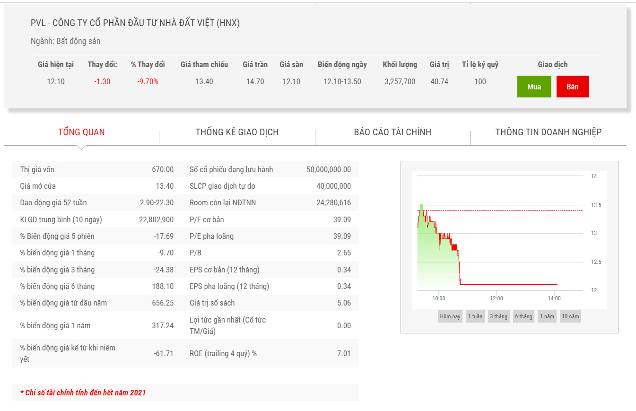Click the red reference price dashed line
Screen dimensions: 636x411
pyautogui.click(x=520, y=210)
